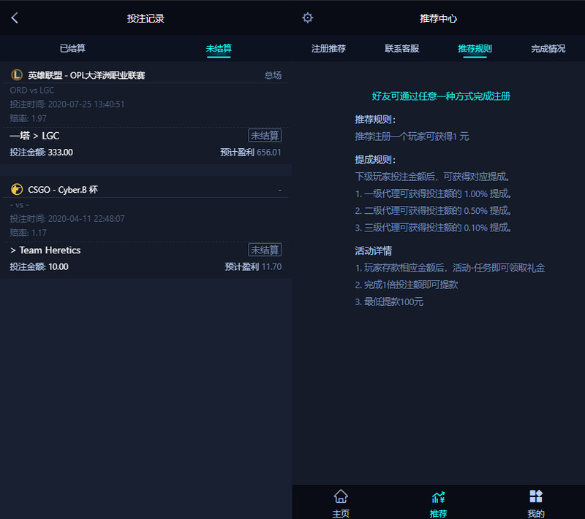The image size is (585, 519).
Task: Click the odds text 赔率: 1.97
Action: coord(29,118)
